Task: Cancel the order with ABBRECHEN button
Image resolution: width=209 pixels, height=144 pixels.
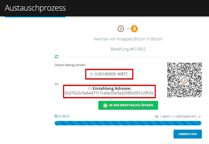Action: [187, 134]
